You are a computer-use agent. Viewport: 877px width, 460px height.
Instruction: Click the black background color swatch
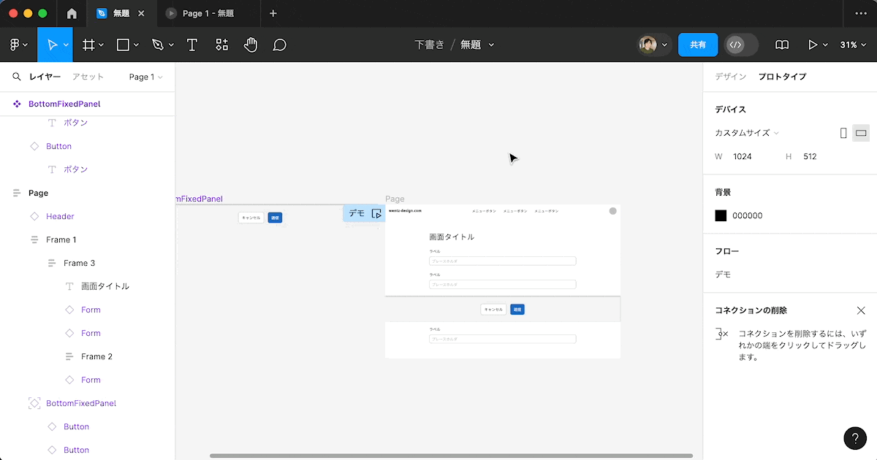point(721,215)
